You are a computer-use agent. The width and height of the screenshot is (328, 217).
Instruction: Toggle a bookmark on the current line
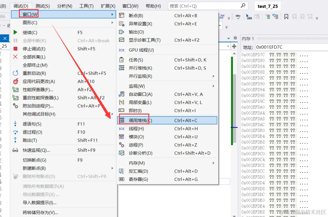click(x=286, y=17)
